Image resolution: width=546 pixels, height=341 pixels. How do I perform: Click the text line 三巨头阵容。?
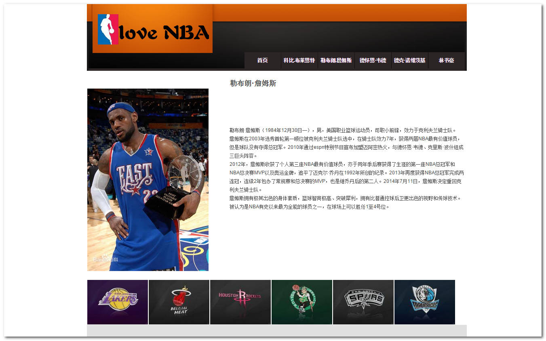pyautogui.click(x=243, y=156)
